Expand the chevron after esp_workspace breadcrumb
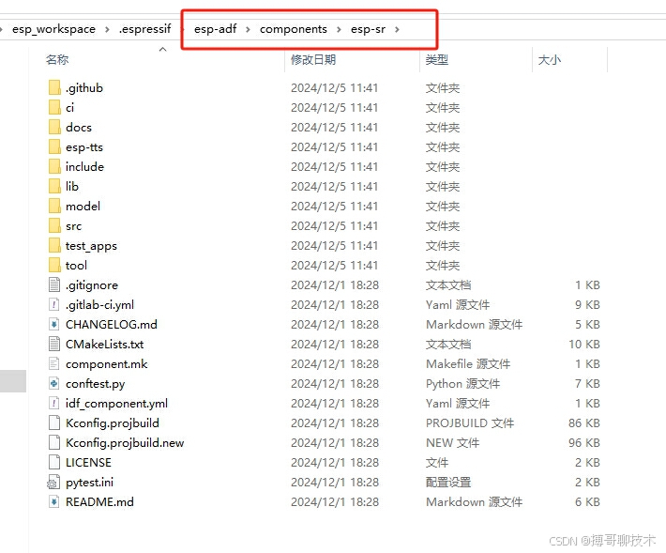This screenshot has height=553, width=666. [107, 29]
